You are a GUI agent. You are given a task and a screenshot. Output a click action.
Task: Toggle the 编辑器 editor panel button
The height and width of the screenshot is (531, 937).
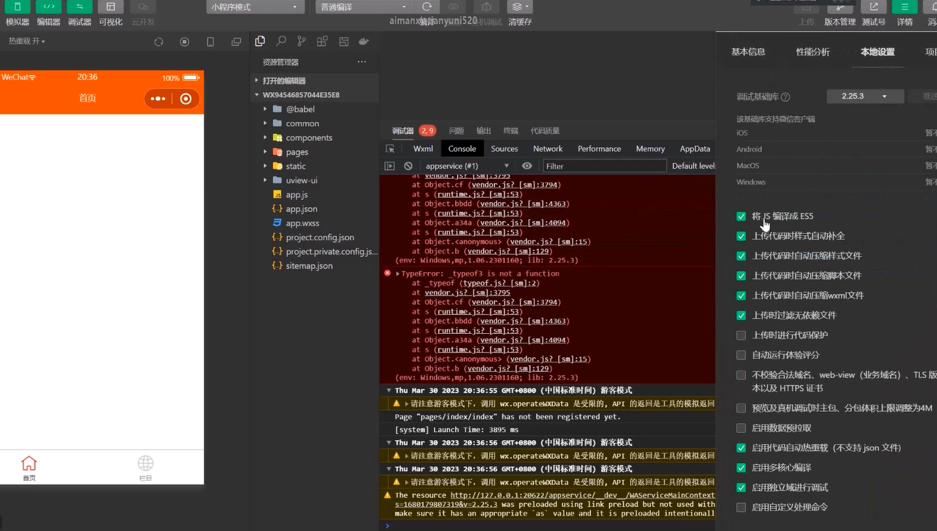49,6
